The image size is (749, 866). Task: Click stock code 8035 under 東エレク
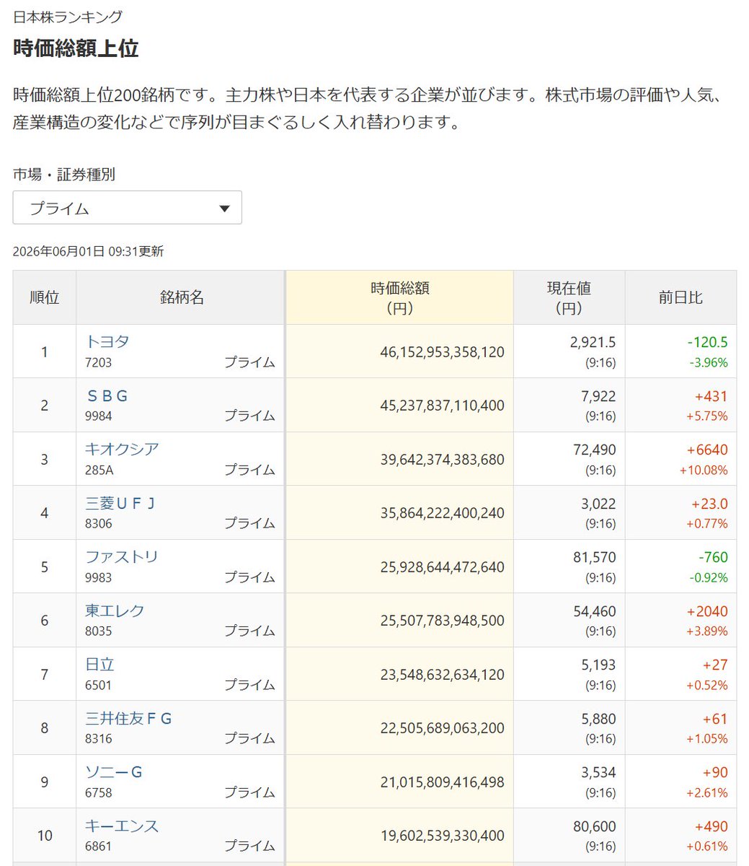coord(98,631)
